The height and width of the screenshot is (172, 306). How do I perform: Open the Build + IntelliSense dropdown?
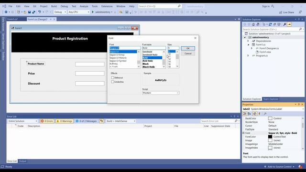(x=120, y=121)
